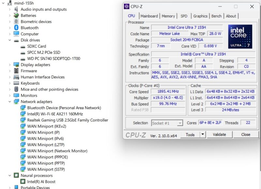Click the Firmware category icon
This screenshot has width=261, height=189.
[x=16, y=71]
